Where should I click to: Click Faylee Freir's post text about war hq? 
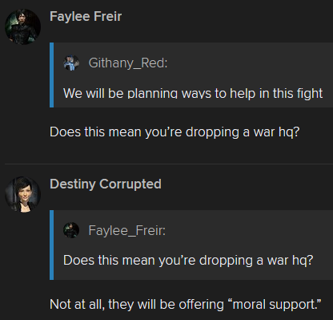pyautogui.click(x=175, y=132)
